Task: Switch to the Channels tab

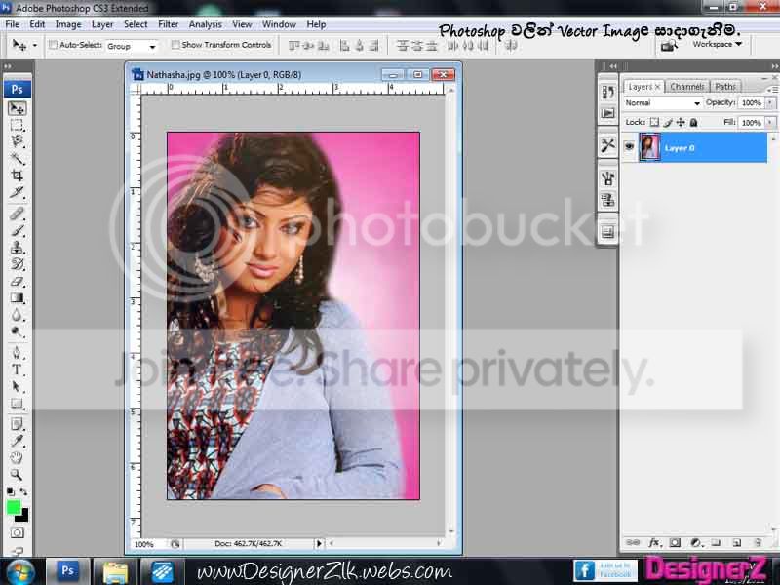Action: pos(687,86)
